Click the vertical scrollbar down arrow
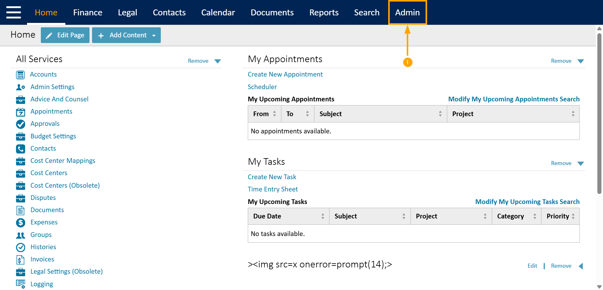Image resolution: width=603 pixels, height=290 pixels. (599, 286)
